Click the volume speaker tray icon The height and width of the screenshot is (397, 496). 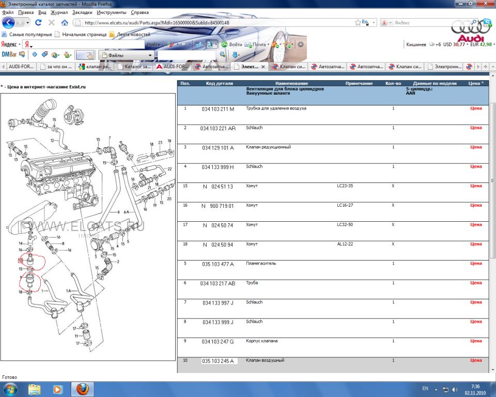pos(455,389)
